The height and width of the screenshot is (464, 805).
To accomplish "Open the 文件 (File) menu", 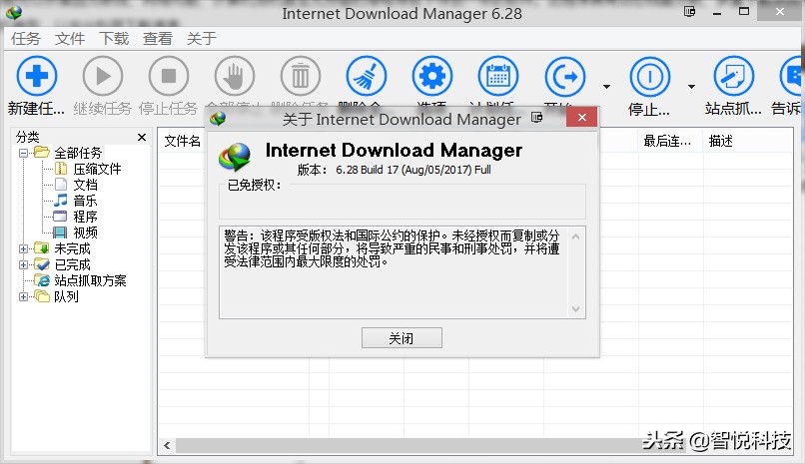I will (70, 39).
